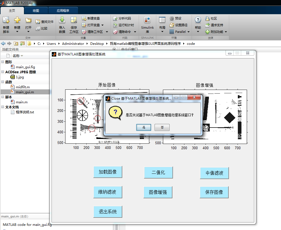Switch to the 应用程序 (Apps) tab
Viewport: 281px width, 230px height.
(x=63, y=11)
